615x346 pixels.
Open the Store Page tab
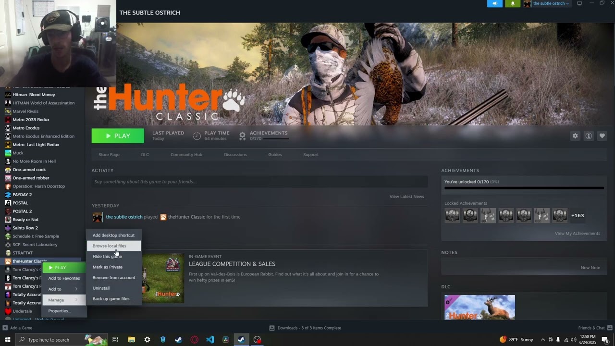[x=109, y=155]
